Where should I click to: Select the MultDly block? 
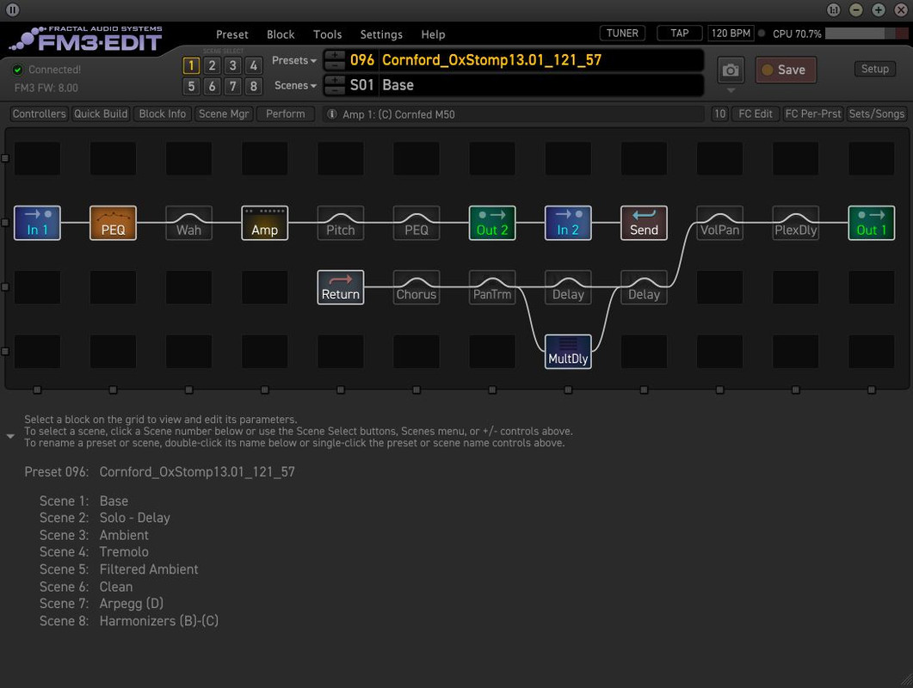[568, 352]
